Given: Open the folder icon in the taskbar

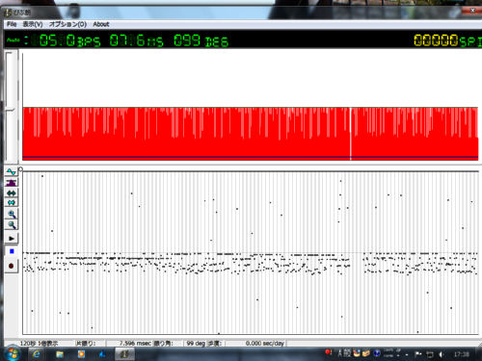Looking at the screenshot, I should (x=60, y=354).
